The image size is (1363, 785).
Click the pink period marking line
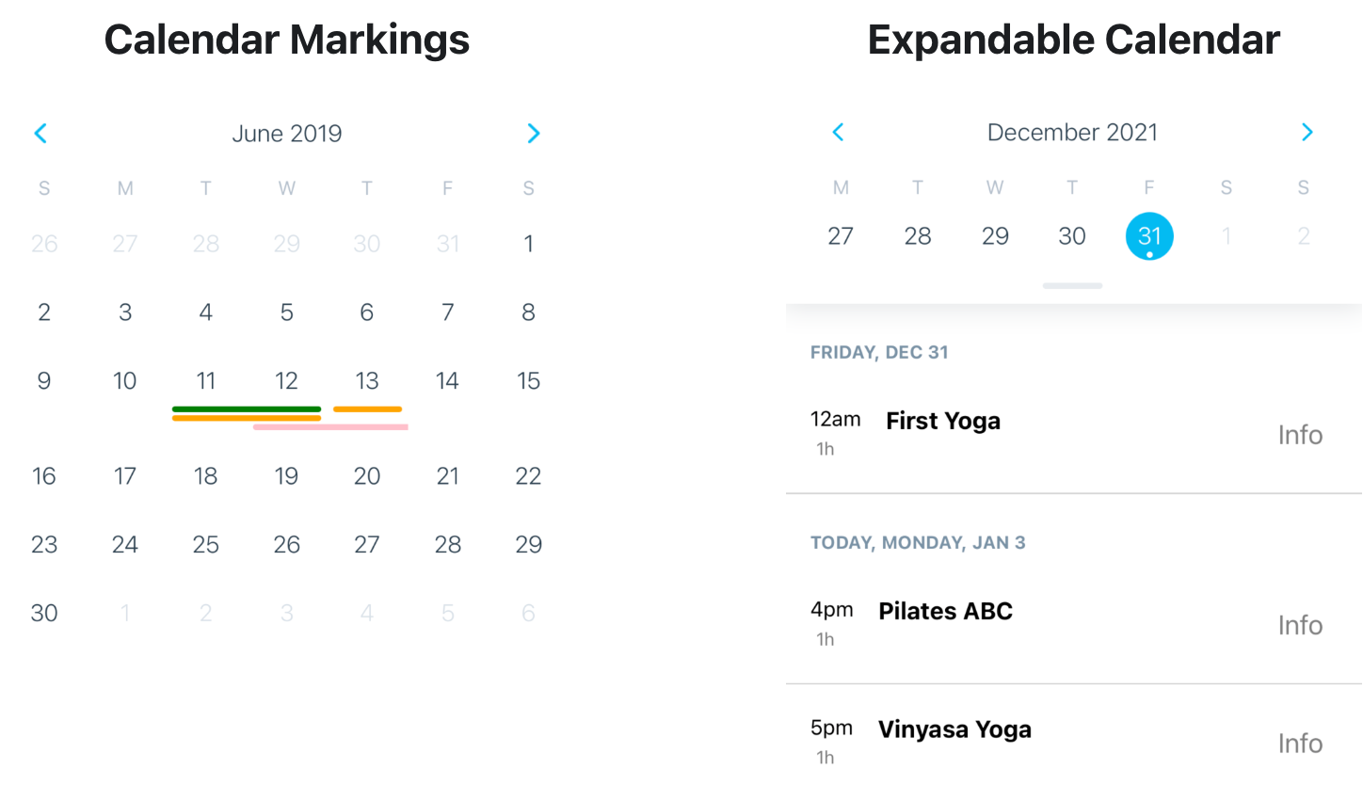[x=330, y=427]
